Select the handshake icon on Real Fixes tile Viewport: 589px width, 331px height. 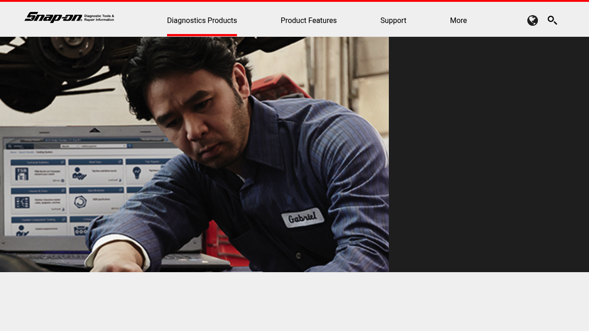coord(79,173)
